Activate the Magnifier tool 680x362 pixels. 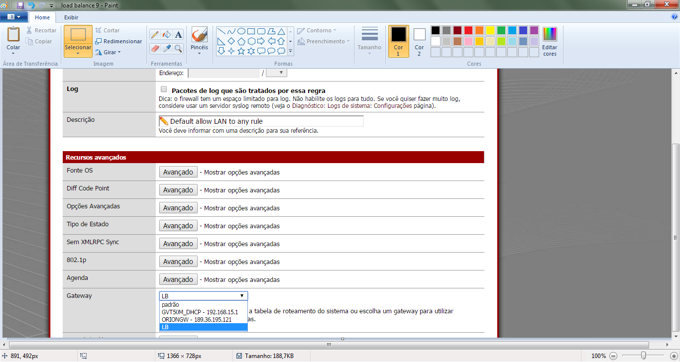(x=178, y=48)
